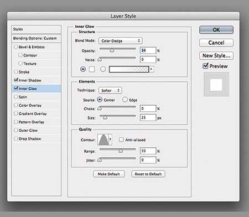Click the gradient preview bar

click(129, 69)
